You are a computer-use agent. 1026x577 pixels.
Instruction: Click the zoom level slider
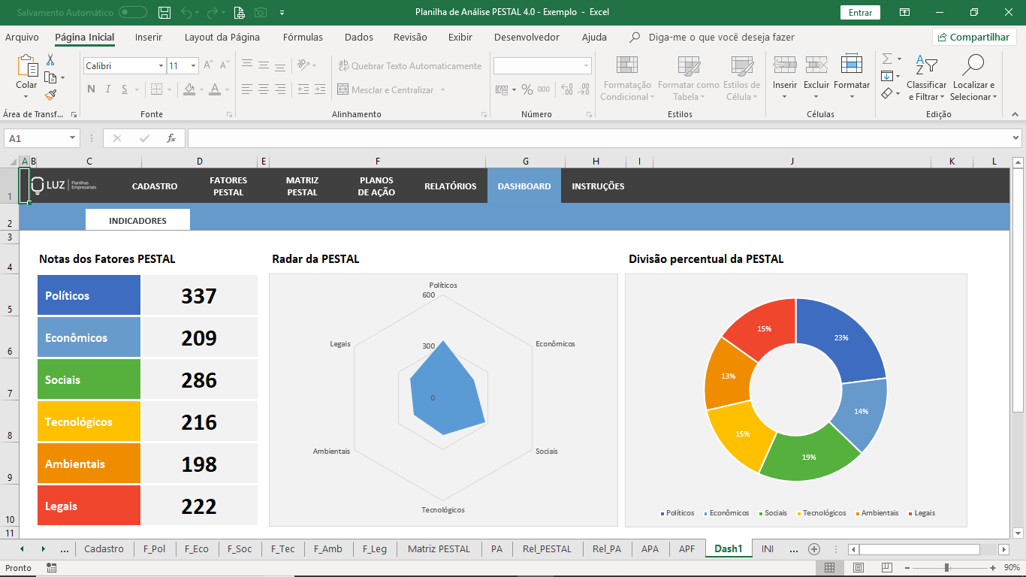click(946, 567)
